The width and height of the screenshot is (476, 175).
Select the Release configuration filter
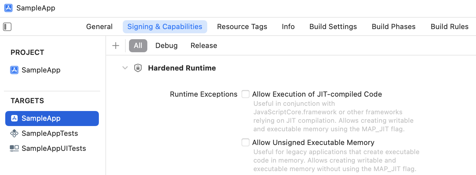click(204, 46)
